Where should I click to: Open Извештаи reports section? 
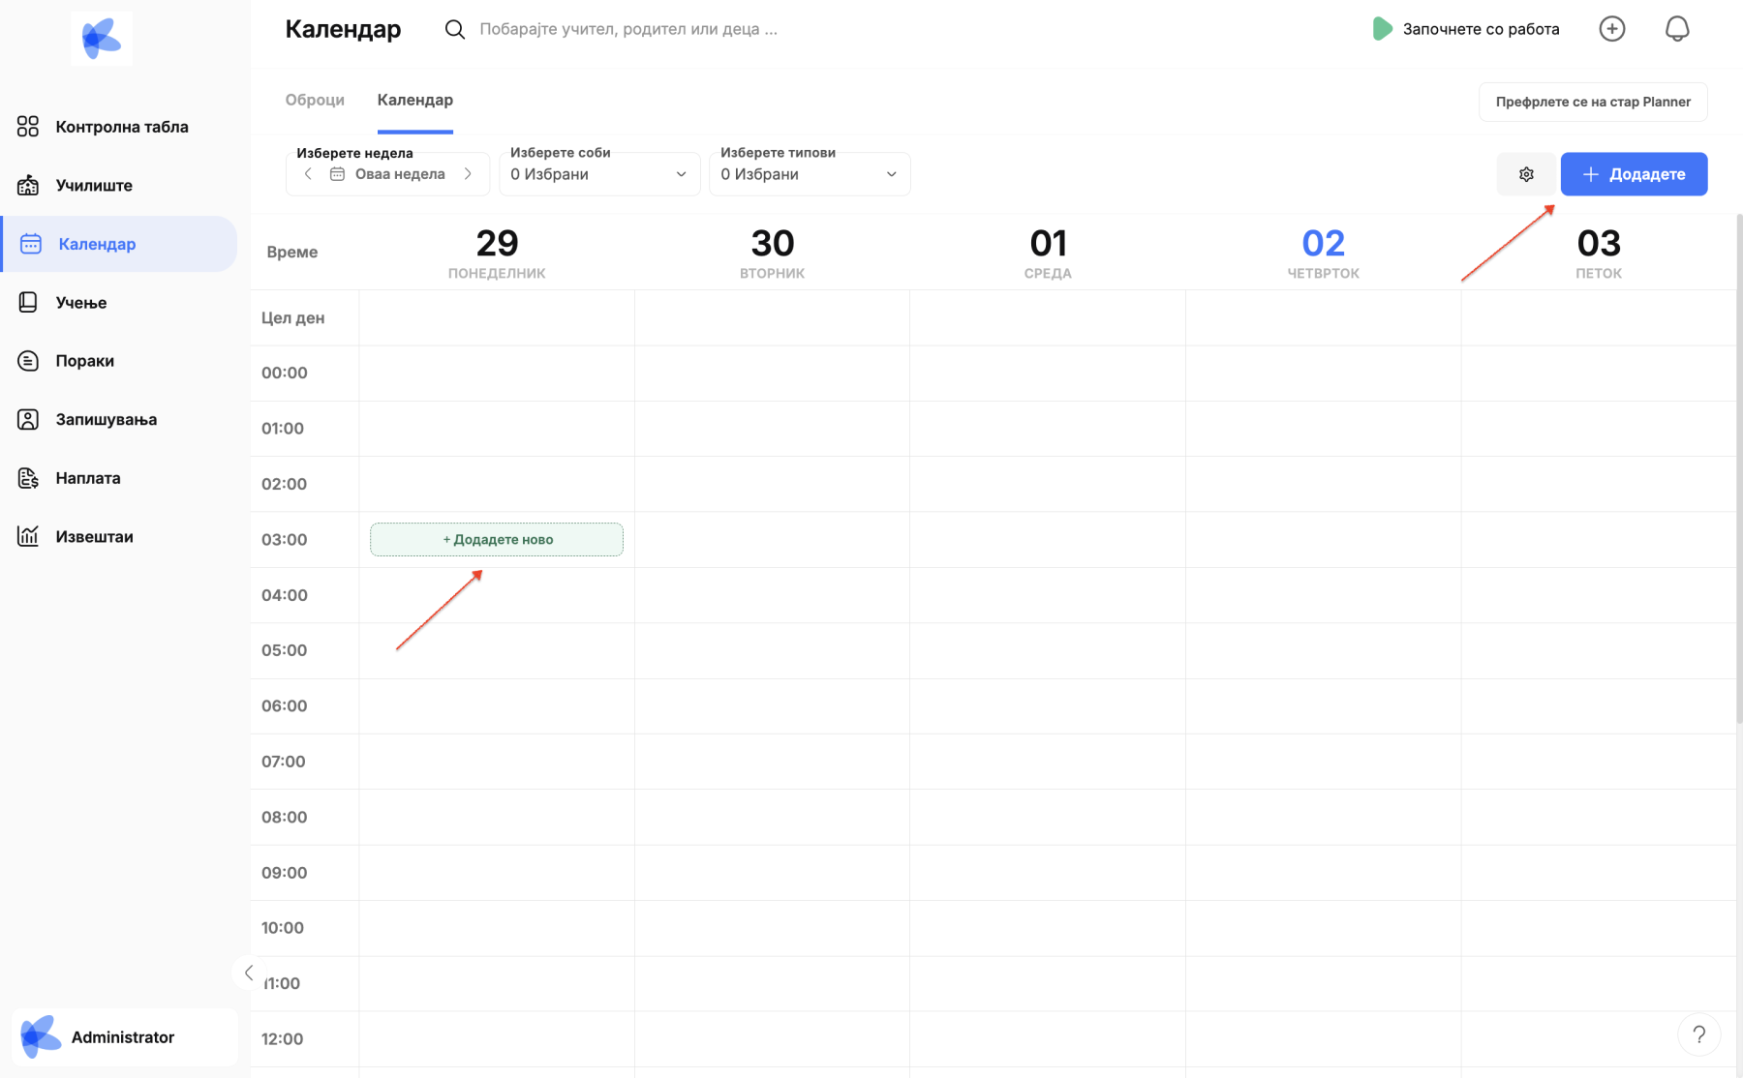pos(94,536)
